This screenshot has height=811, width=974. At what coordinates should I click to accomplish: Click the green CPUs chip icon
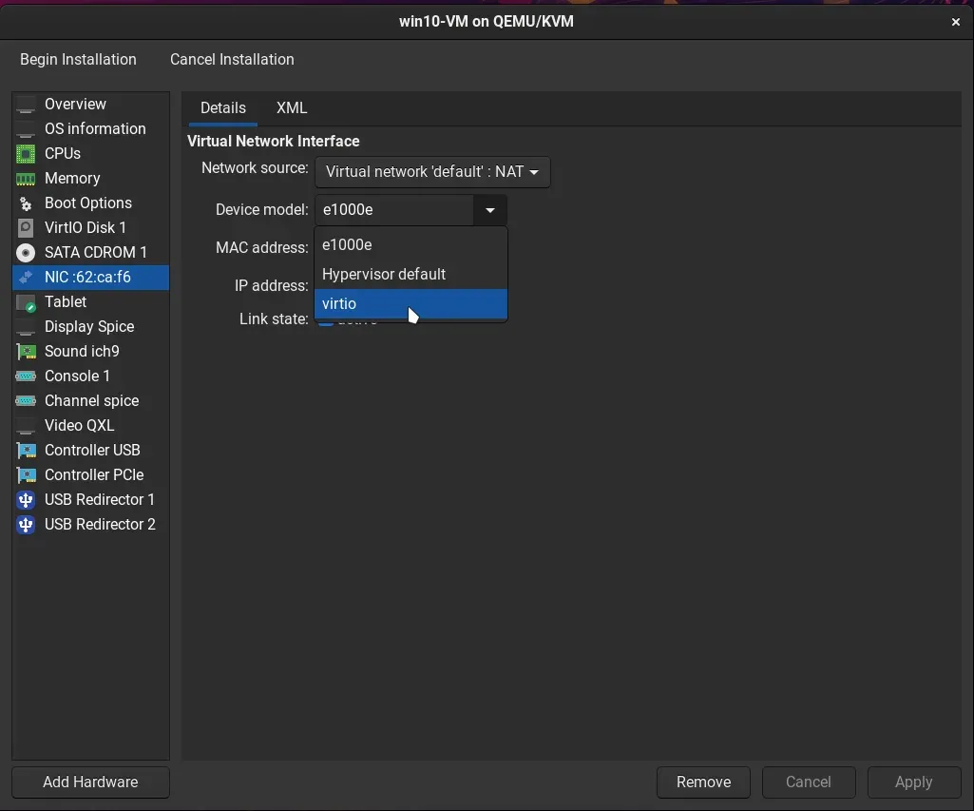pyautogui.click(x=26, y=153)
